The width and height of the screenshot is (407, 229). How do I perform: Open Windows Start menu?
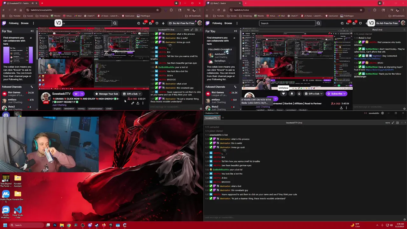[5, 225]
